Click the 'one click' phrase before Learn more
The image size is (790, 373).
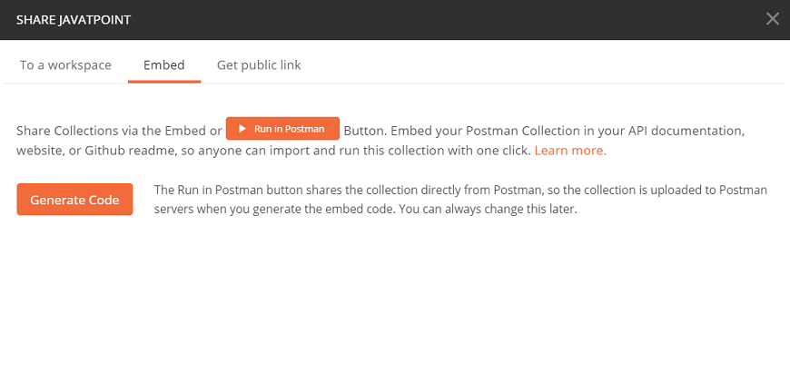coord(500,151)
